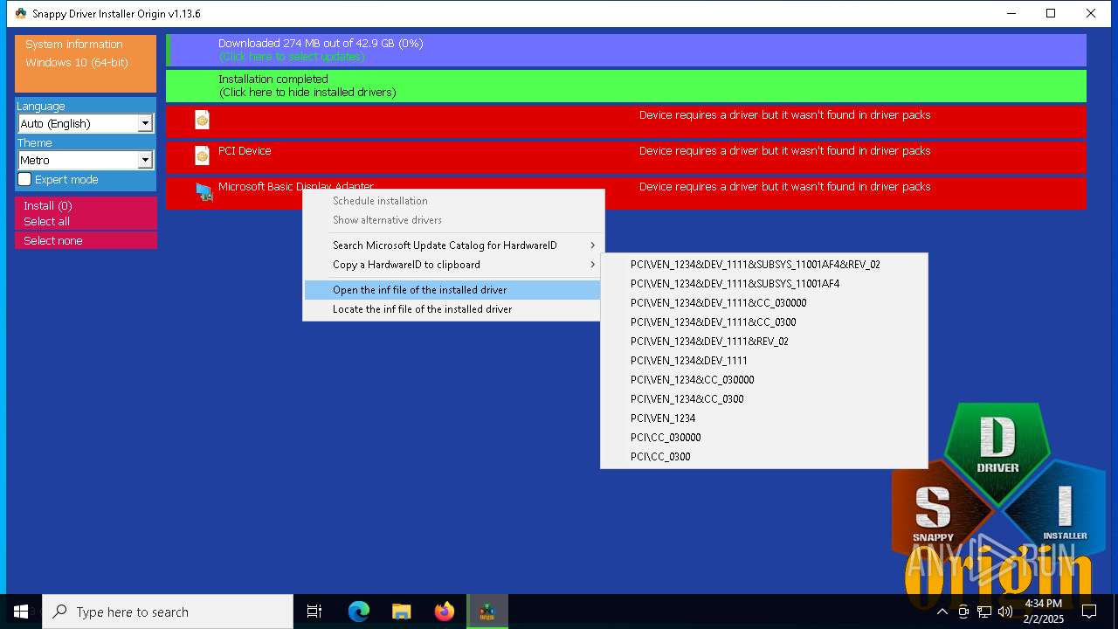This screenshot has height=629, width=1118.
Task: Click the SDI Origin logo graphic
Action: click(999, 505)
